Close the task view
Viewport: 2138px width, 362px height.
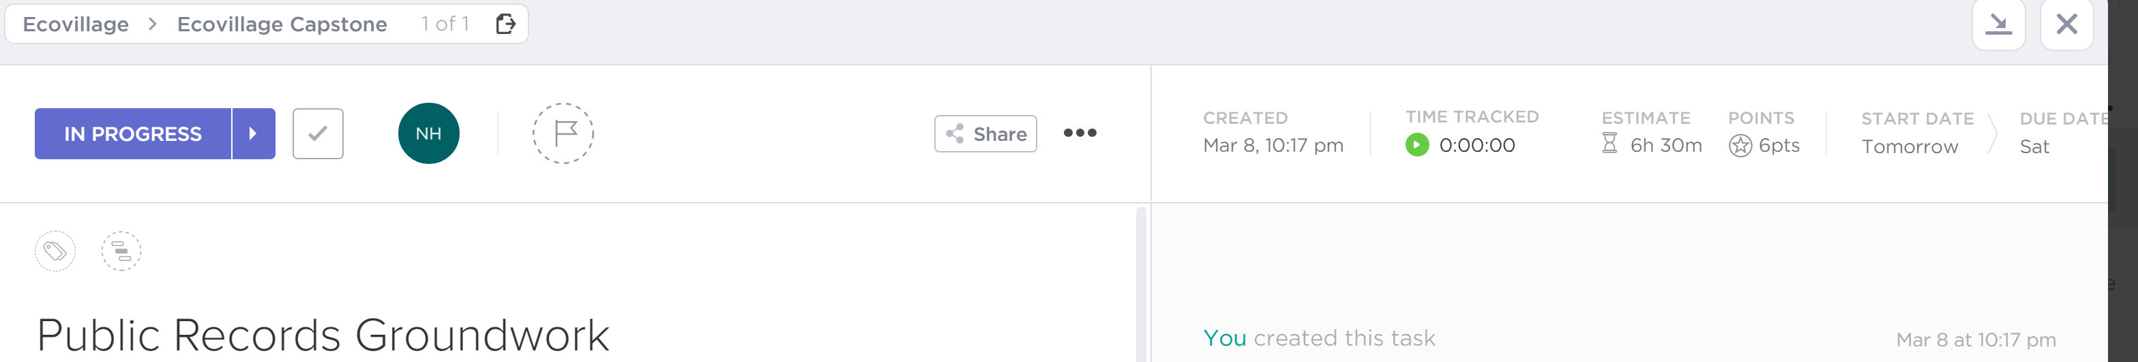[x=2066, y=24]
